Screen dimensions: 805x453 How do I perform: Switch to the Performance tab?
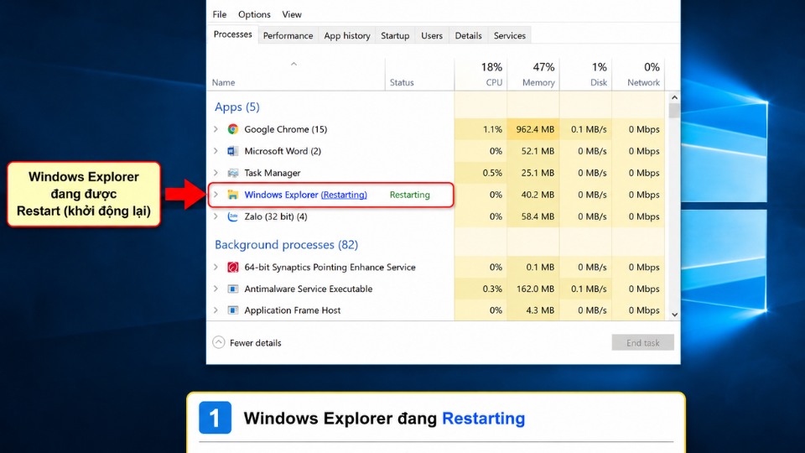pyautogui.click(x=288, y=35)
